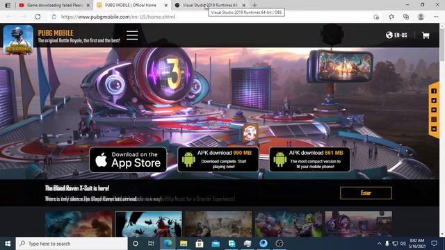Viewport: 445px width, 250px height.
Task: Close the Visual Studio 2019 Runtimes tab
Action: pos(244,5)
